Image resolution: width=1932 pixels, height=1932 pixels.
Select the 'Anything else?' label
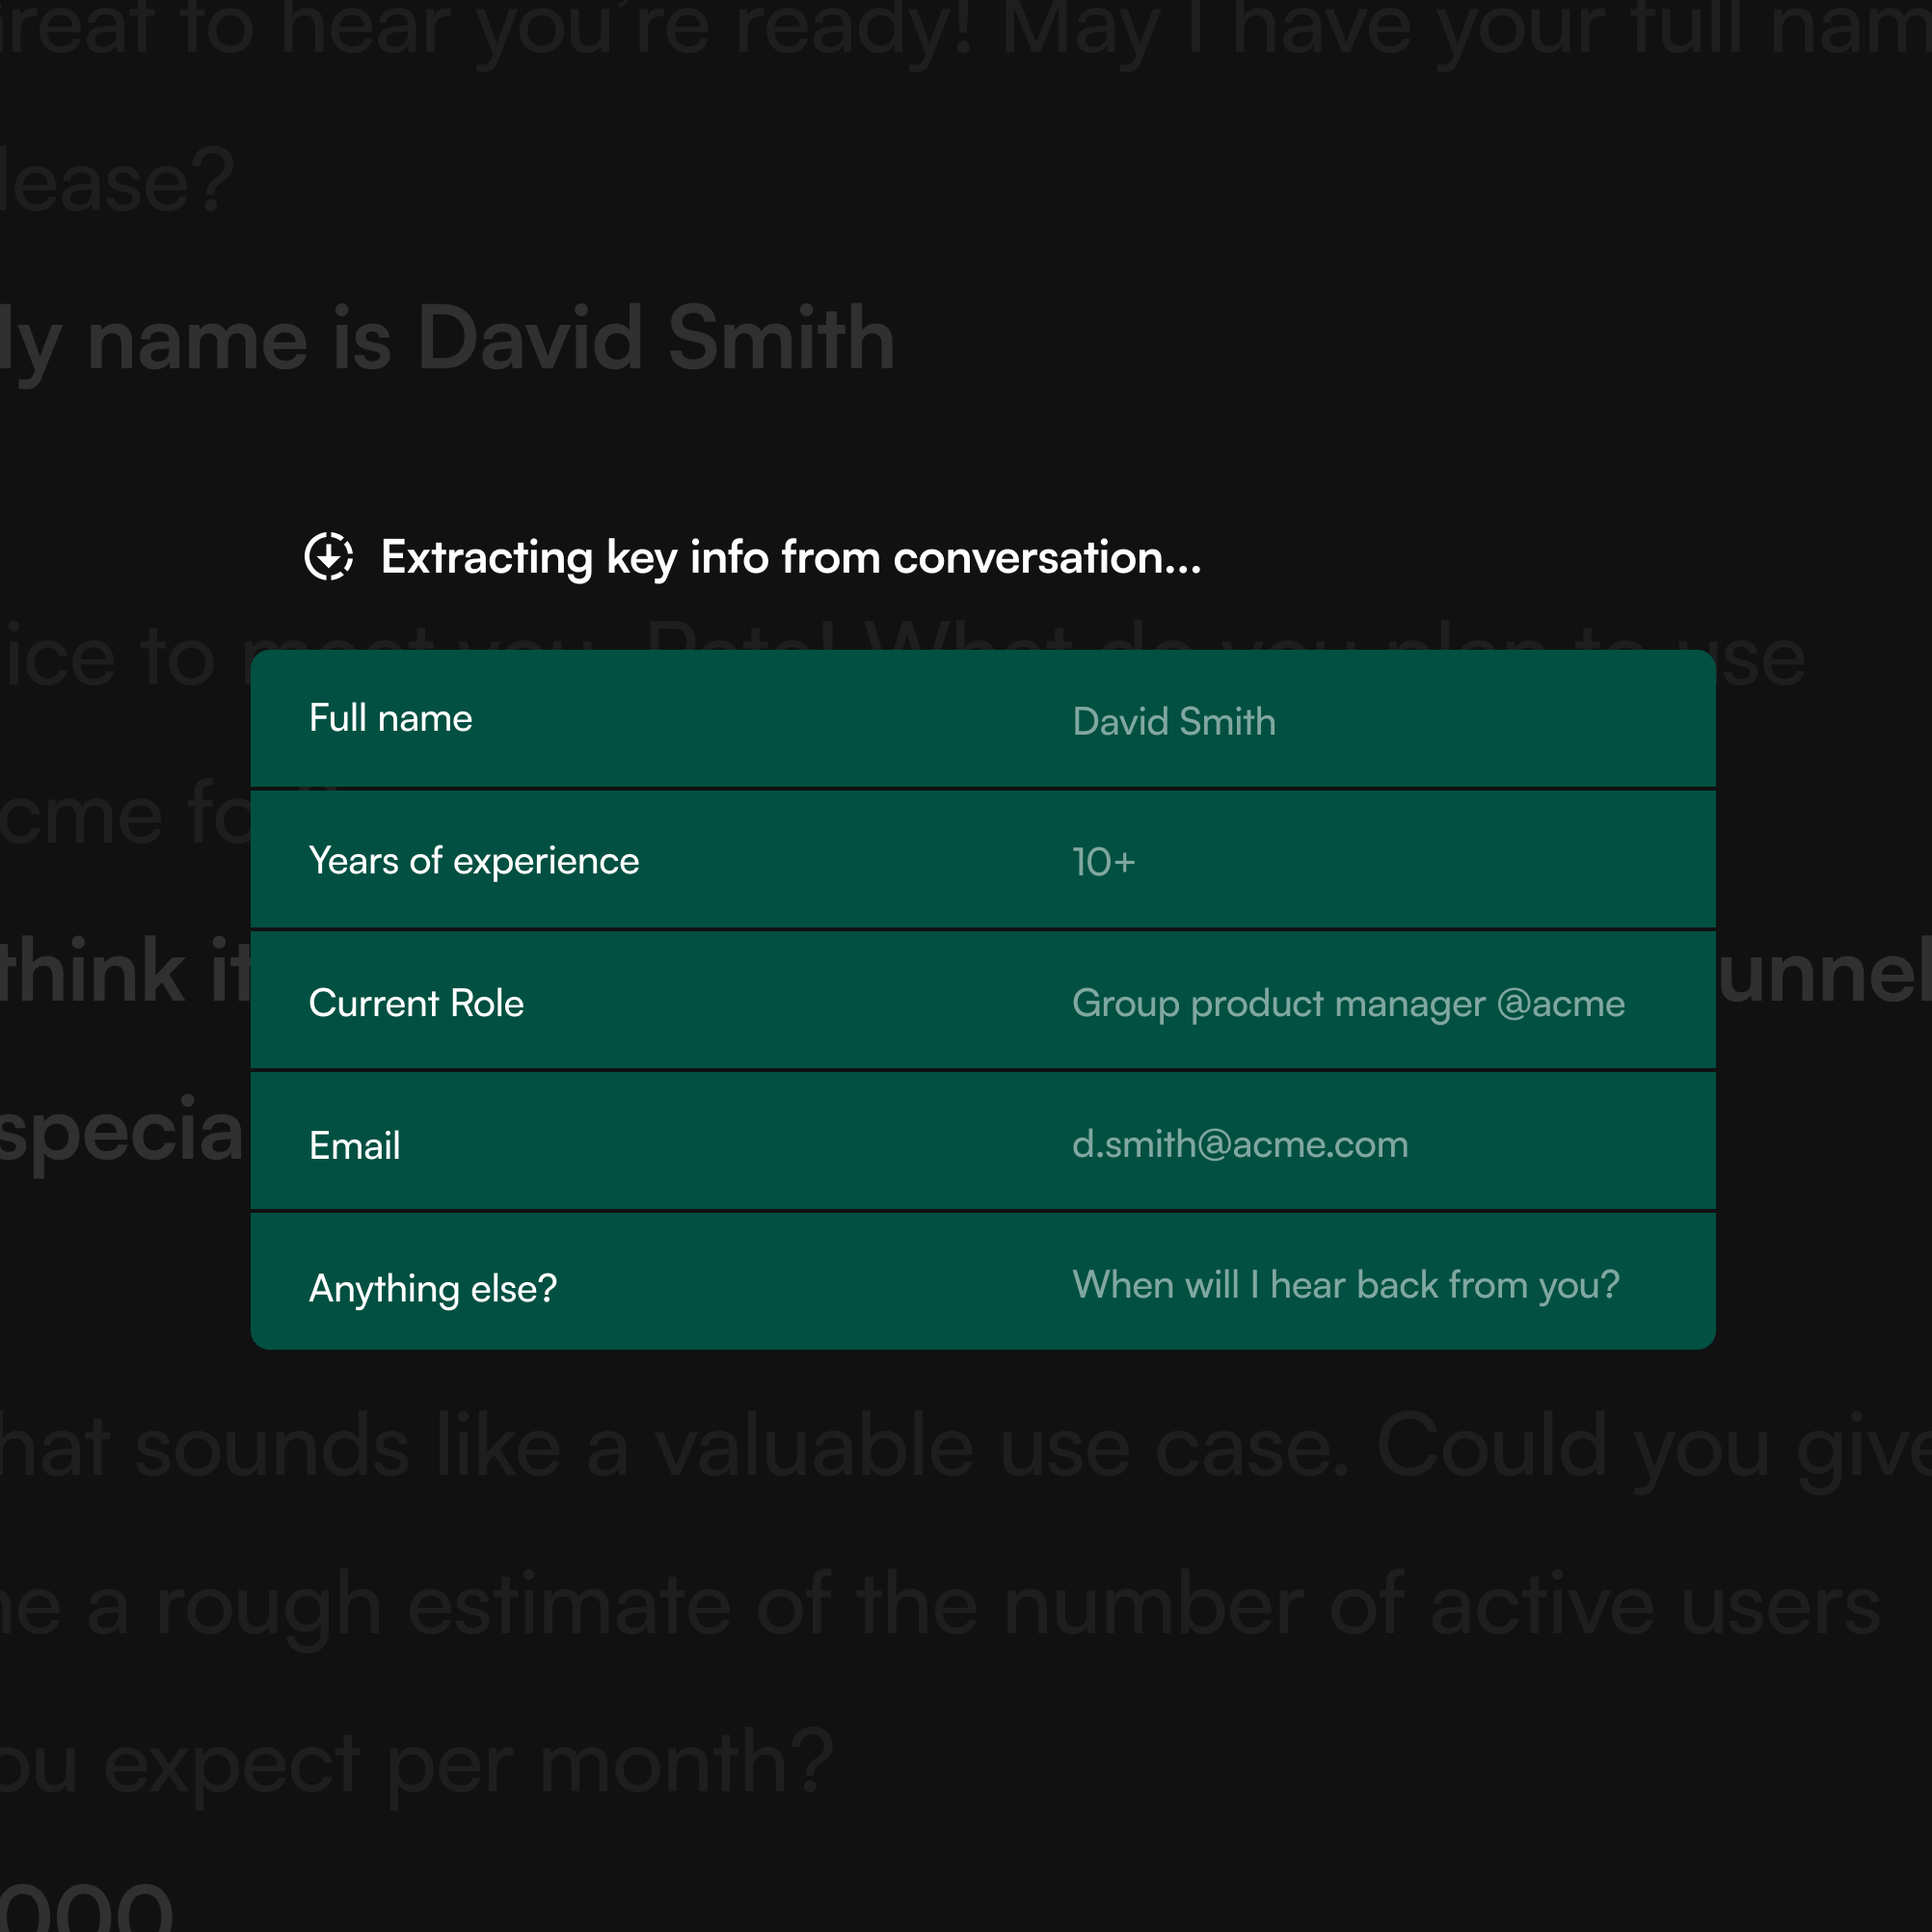[432, 1288]
